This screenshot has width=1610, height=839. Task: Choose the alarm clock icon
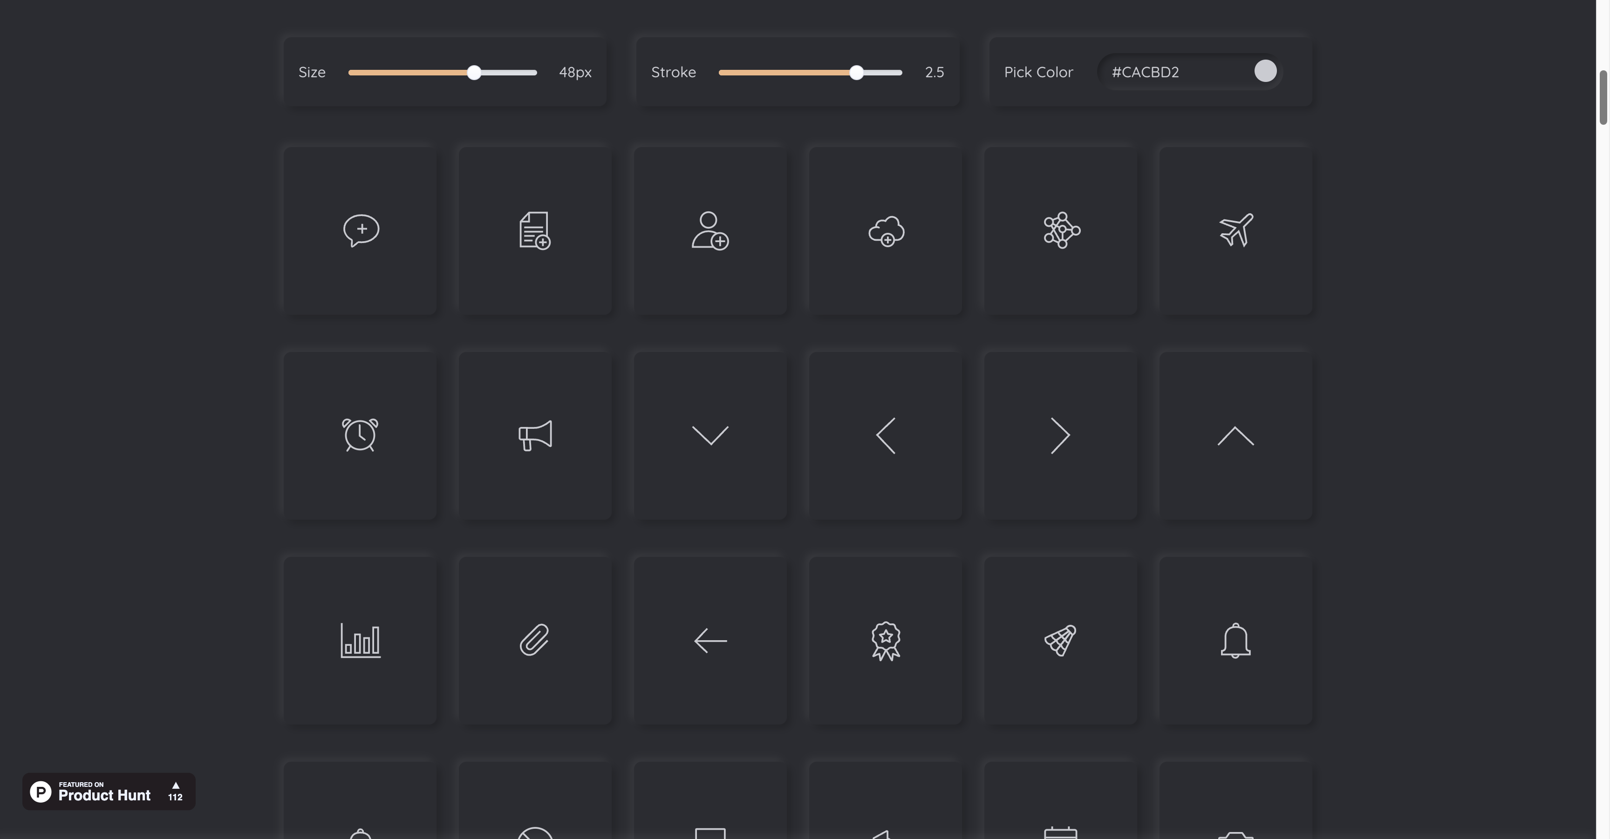click(360, 435)
